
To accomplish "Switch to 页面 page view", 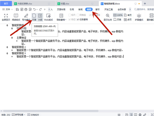I will (34, 17).
